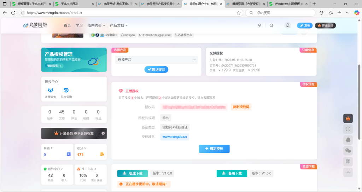Switch to the Wordpress主题模板 browser tab
The width and height of the screenshot is (362, 192).
point(289,4)
